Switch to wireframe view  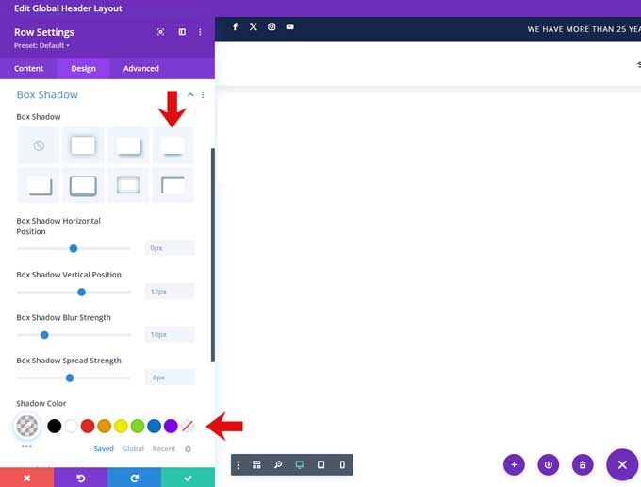pos(256,465)
